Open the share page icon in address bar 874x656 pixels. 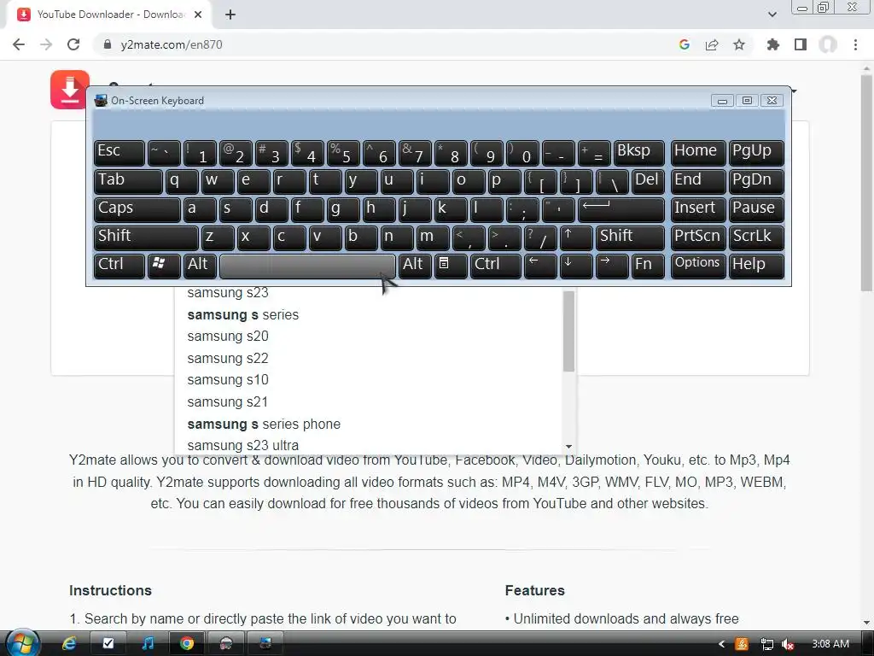pyautogui.click(x=712, y=44)
